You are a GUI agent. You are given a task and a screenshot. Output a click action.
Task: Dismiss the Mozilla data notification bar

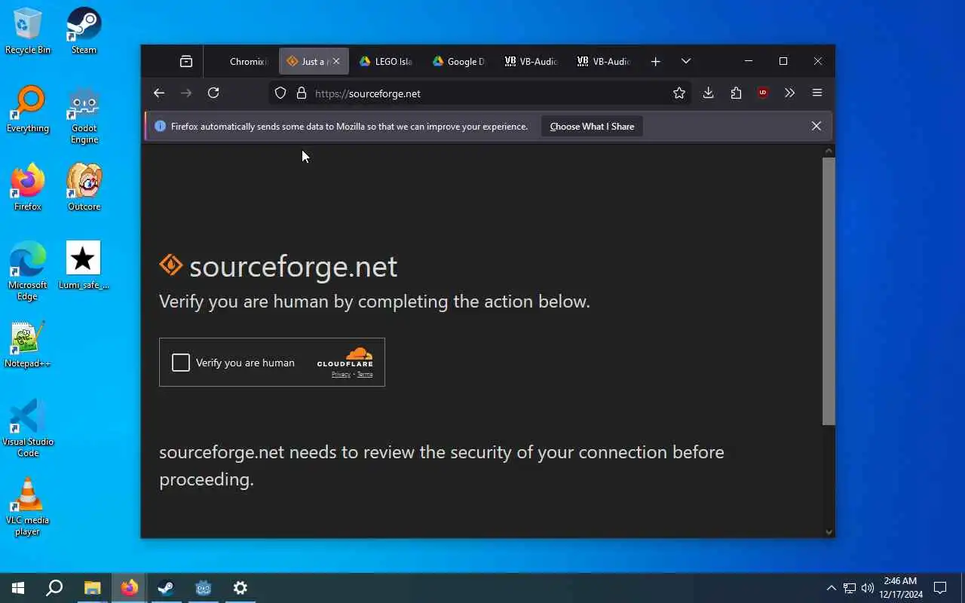click(816, 127)
